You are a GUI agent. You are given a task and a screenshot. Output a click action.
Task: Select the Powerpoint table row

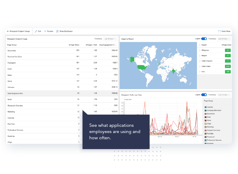62,63
